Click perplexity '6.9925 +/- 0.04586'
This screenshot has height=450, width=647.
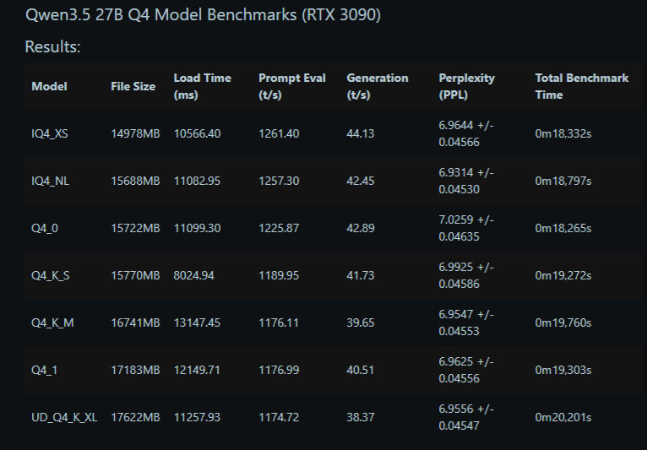tap(466, 275)
